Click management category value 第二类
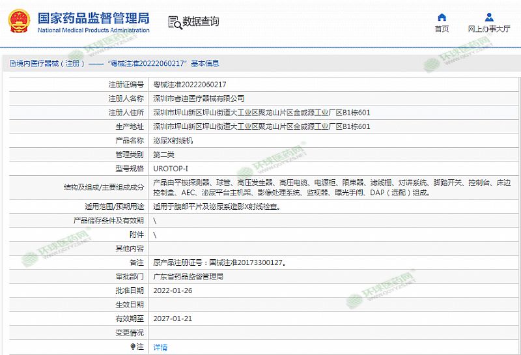This screenshot has width=521, height=355. pos(163,155)
